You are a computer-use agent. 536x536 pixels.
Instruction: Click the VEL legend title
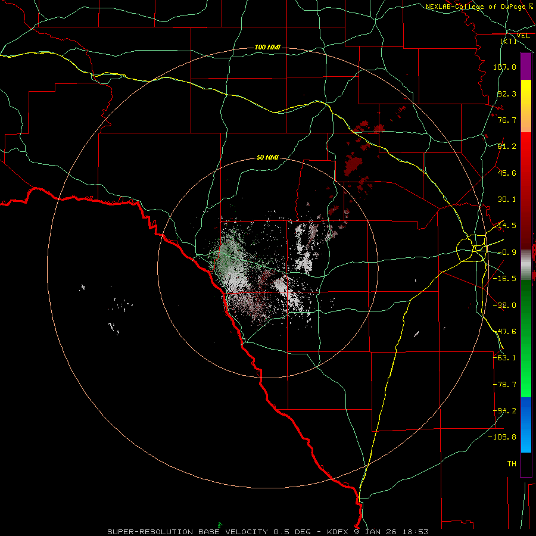click(523, 36)
